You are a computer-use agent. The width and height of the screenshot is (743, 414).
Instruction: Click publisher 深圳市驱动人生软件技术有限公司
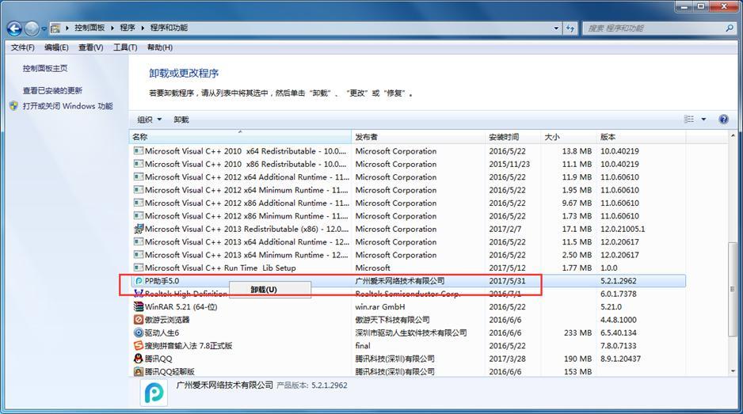(411, 332)
